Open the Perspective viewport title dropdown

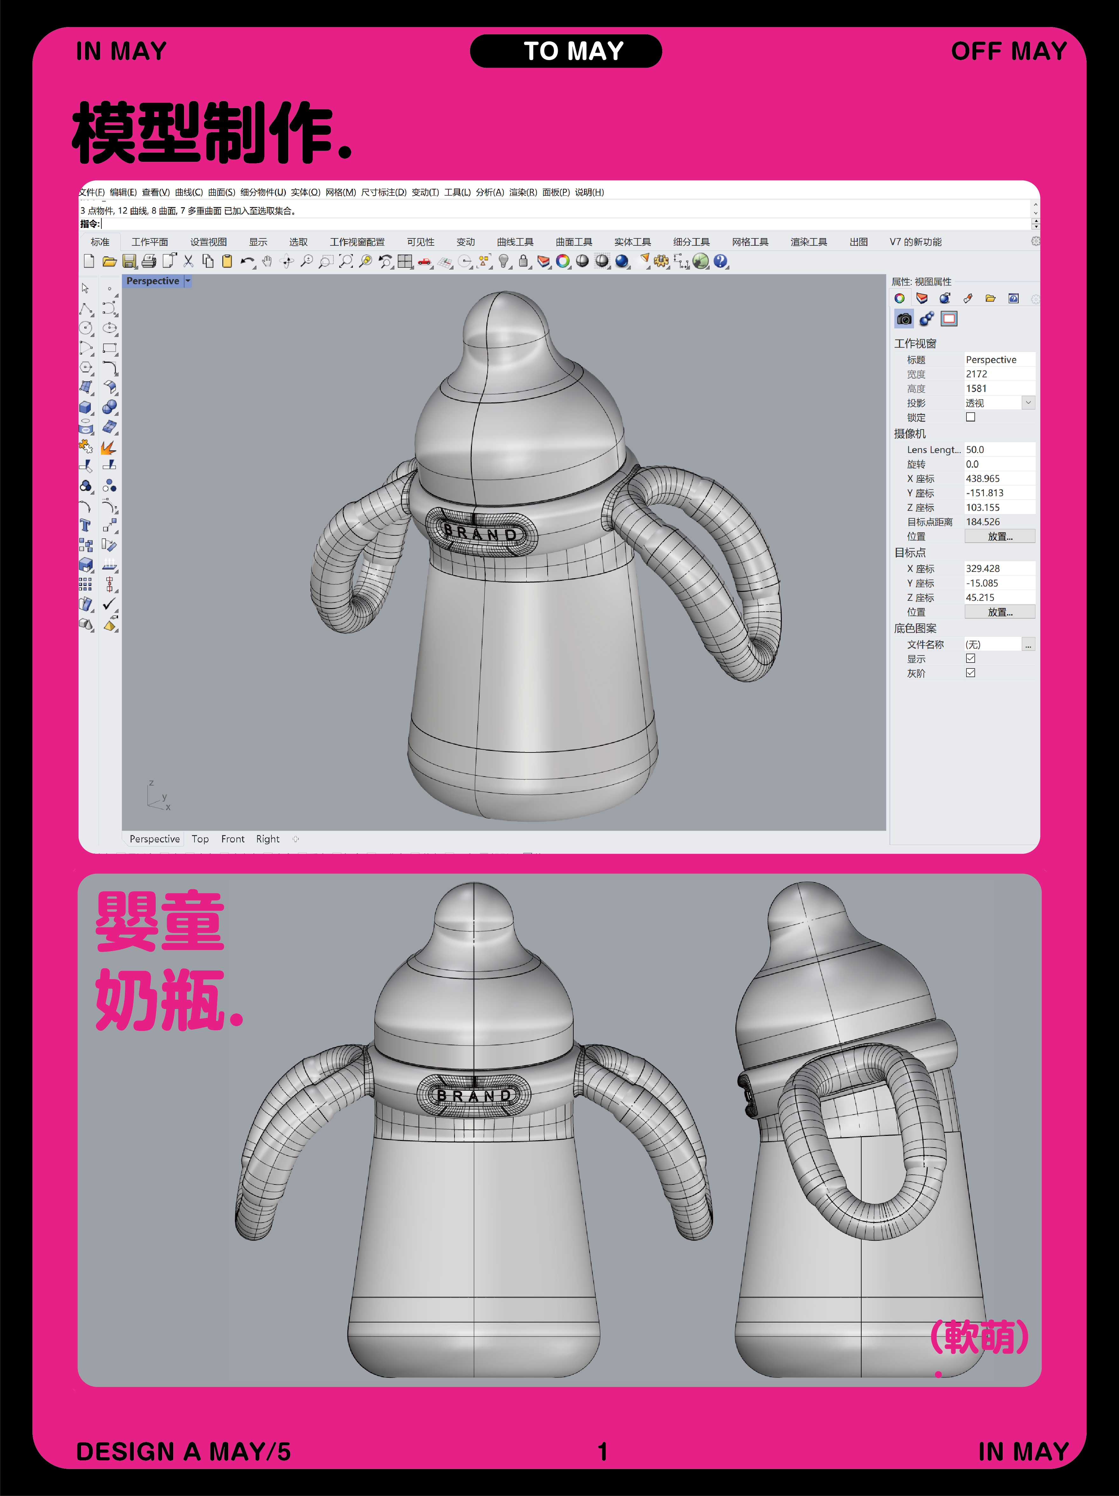click(x=188, y=281)
